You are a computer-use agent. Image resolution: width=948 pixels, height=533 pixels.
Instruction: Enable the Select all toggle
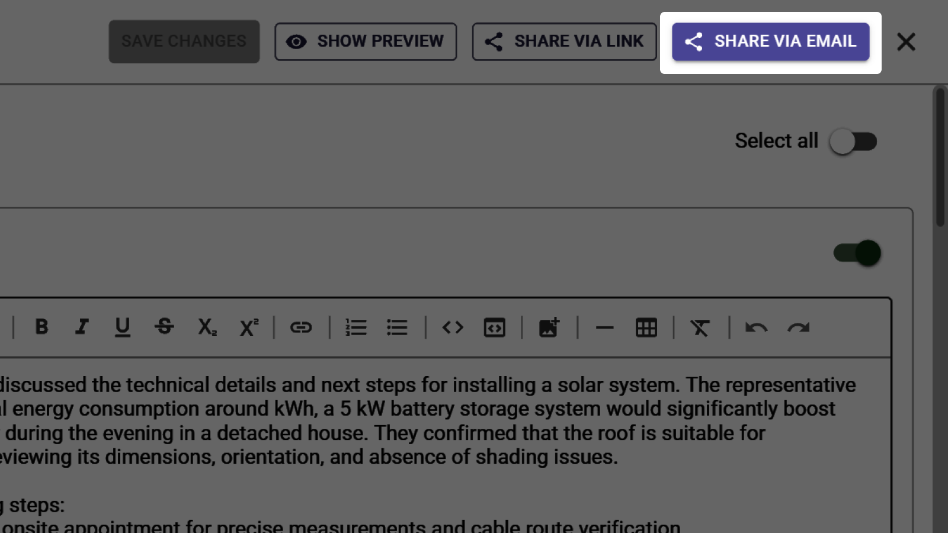[853, 142]
